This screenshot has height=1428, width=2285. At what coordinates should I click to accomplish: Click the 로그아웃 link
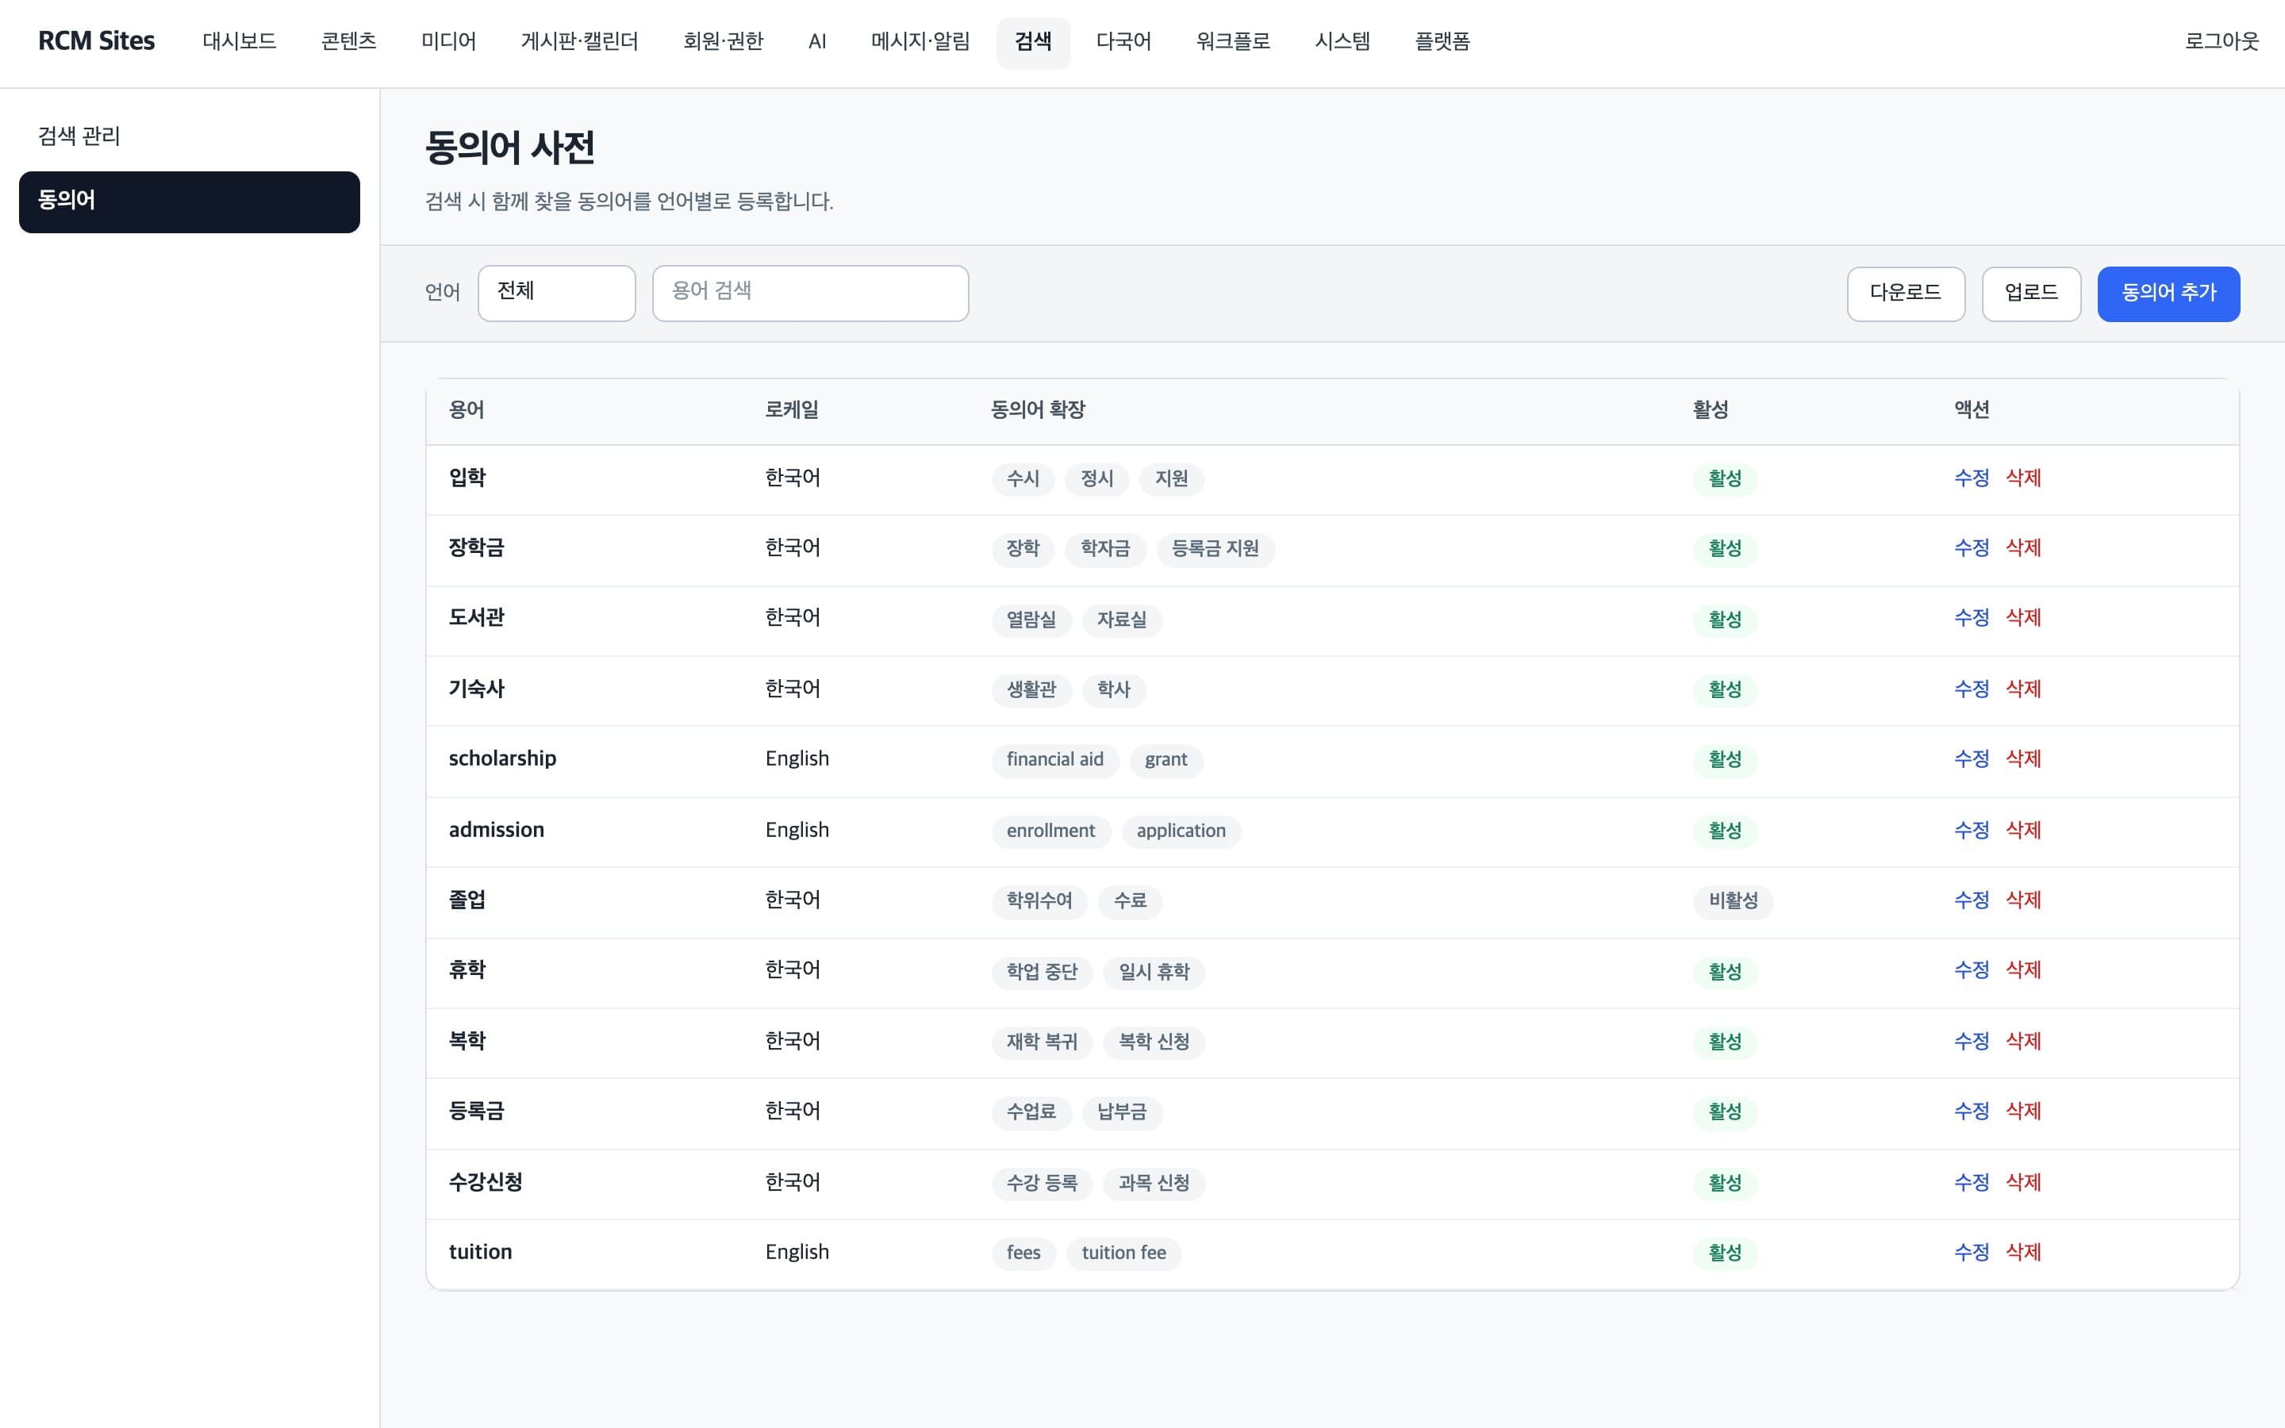2221,41
